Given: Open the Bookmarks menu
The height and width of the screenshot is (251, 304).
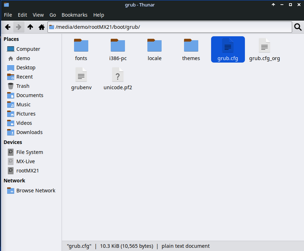Looking at the screenshot, I should coord(74,15).
